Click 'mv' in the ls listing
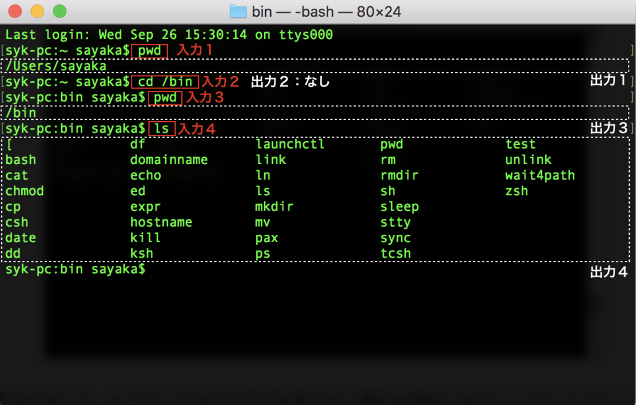Image resolution: width=636 pixels, height=405 pixels. [x=263, y=222]
